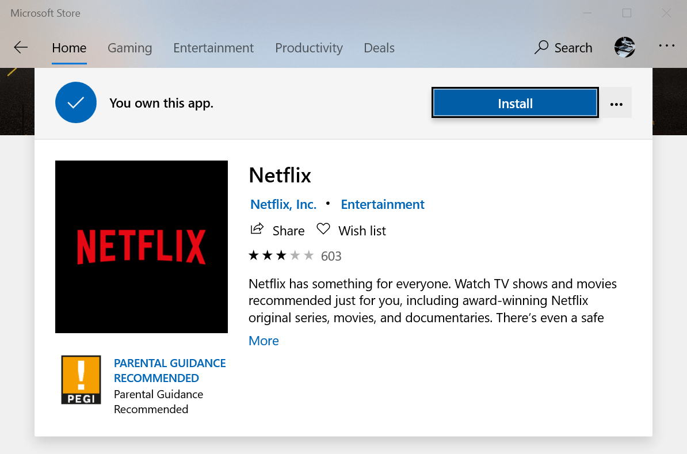Open the Entertainment tab
The height and width of the screenshot is (454, 687).
click(x=213, y=48)
